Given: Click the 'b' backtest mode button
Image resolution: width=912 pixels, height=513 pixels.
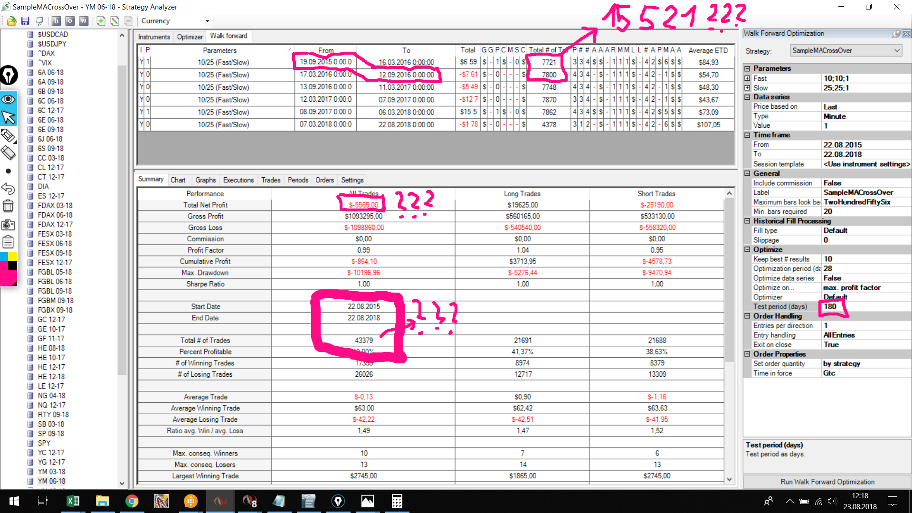Looking at the screenshot, I should coord(56,21).
